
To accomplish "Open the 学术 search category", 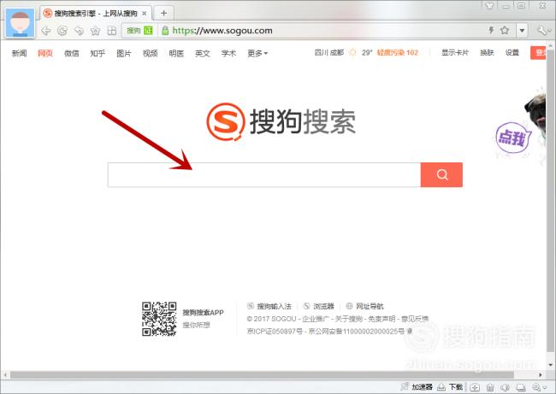I will (x=228, y=53).
